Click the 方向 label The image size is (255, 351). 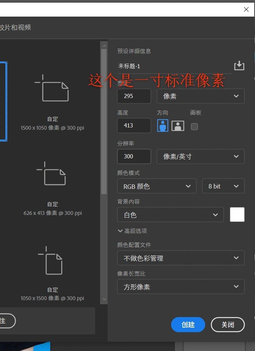pos(162,113)
